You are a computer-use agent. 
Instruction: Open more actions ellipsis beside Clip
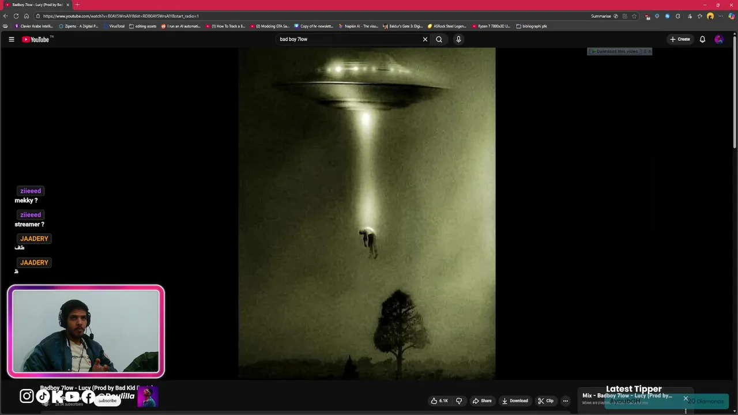click(565, 401)
